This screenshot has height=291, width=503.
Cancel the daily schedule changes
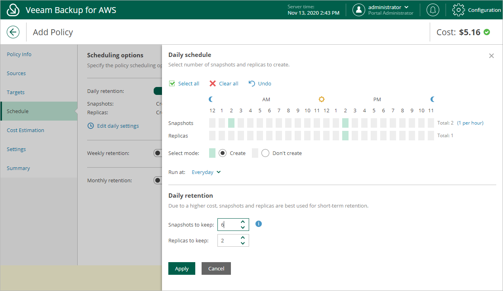point(216,268)
